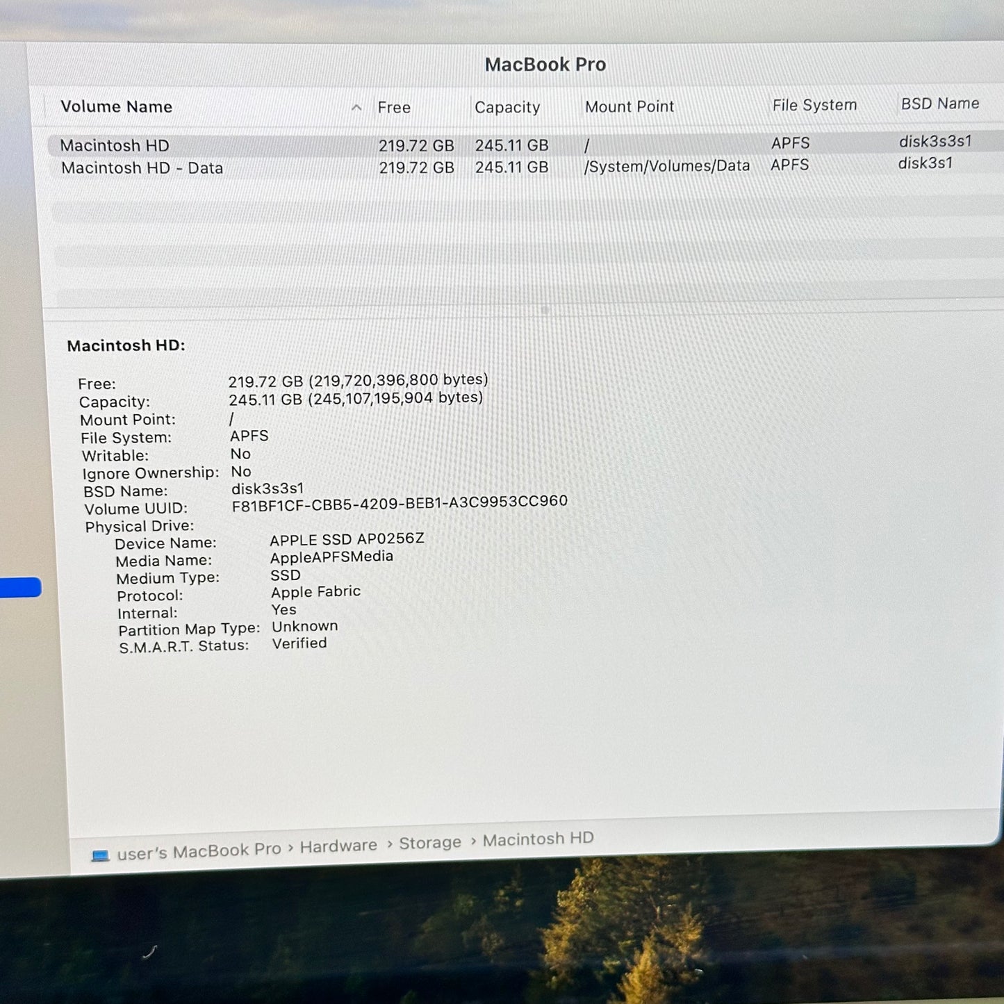The height and width of the screenshot is (1004, 1004).
Task: Click the Capacity value 245,107,195,904 bytes in details
Action: (395, 398)
